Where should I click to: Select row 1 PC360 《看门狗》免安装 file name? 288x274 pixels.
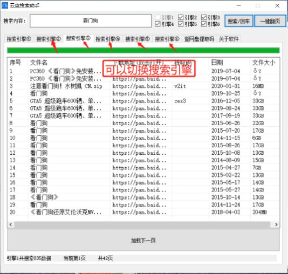[66, 71]
